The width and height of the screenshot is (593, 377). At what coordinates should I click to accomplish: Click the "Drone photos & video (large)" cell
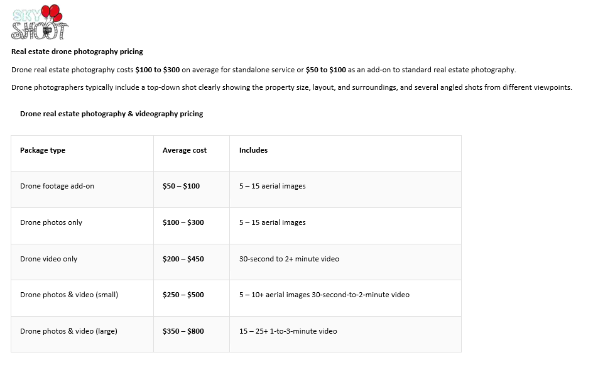pos(68,331)
